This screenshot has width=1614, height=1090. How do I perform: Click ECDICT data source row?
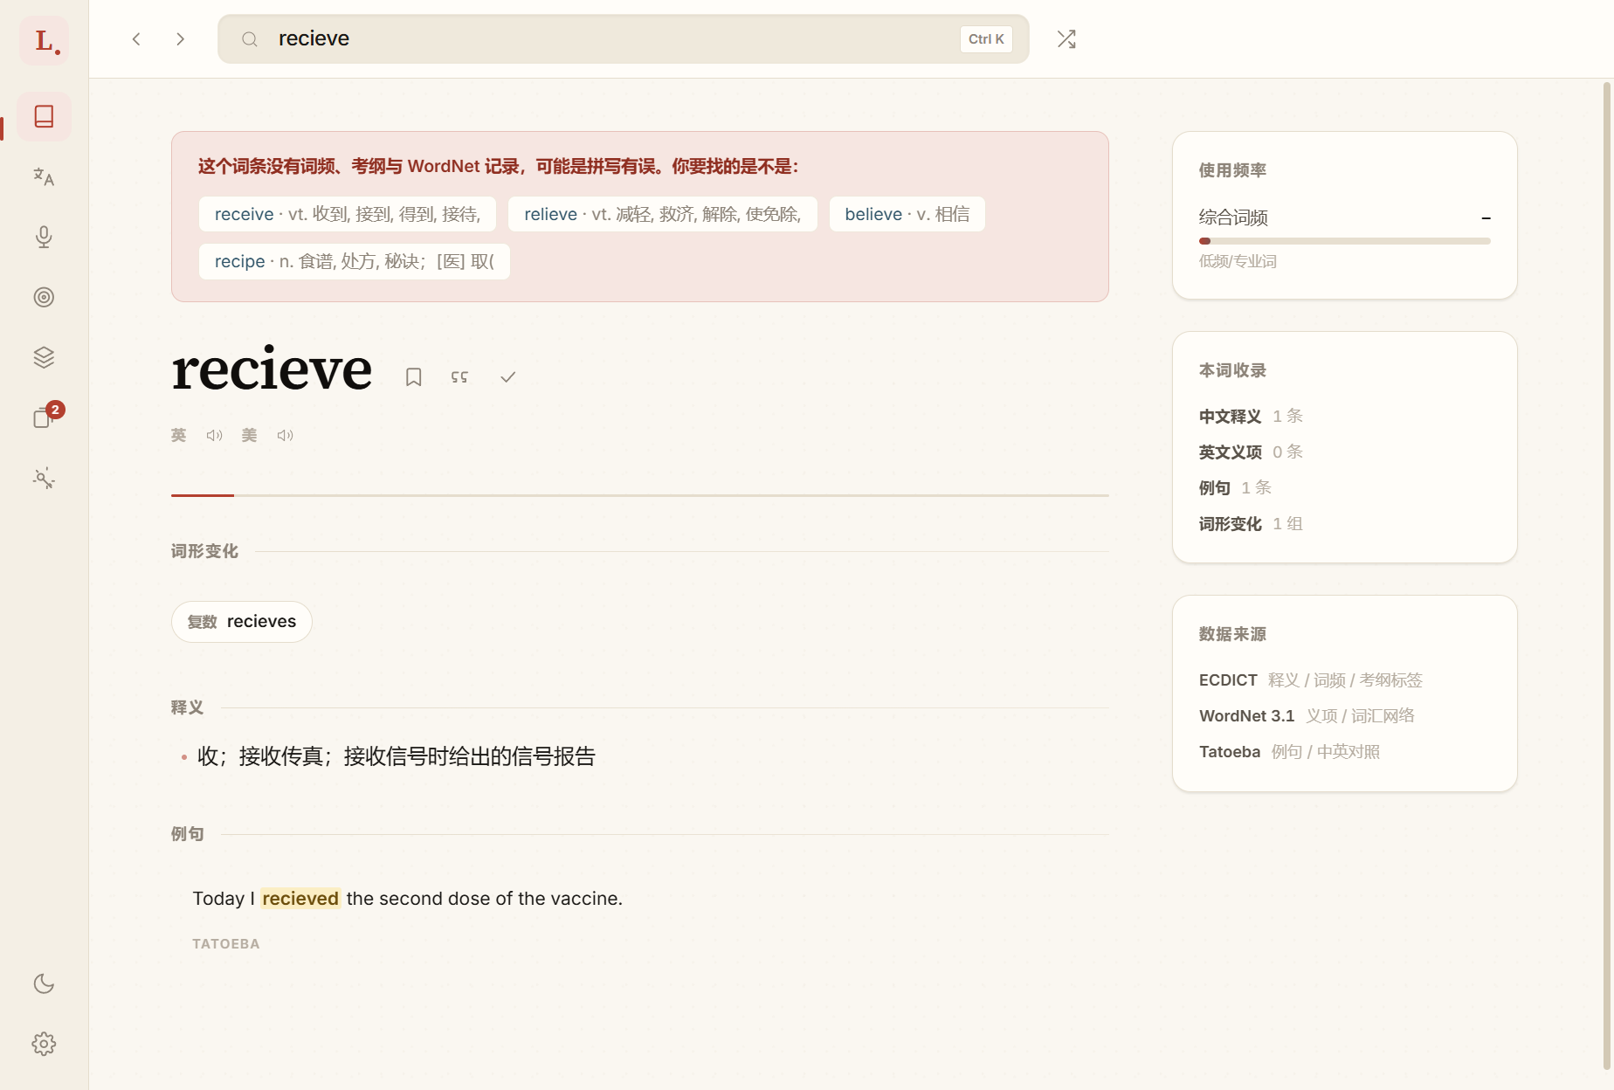1311,680
